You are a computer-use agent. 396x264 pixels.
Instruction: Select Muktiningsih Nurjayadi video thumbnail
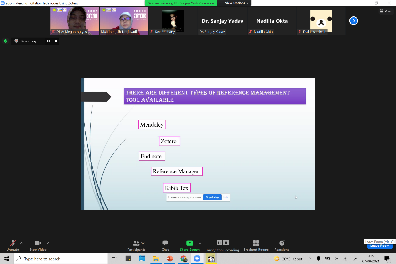(124, 21)
